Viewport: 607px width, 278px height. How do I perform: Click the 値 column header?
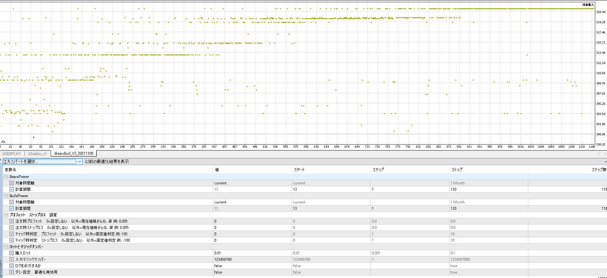point(252,170)
